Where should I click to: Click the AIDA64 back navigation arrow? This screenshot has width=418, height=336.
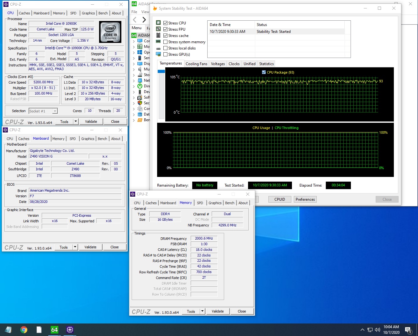pyautogui.click(x=135, y=20)
